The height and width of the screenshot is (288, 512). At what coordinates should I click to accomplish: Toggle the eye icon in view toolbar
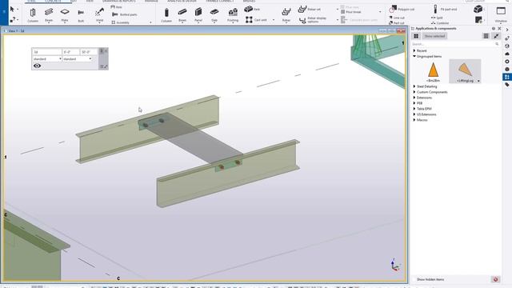point(38,66)
